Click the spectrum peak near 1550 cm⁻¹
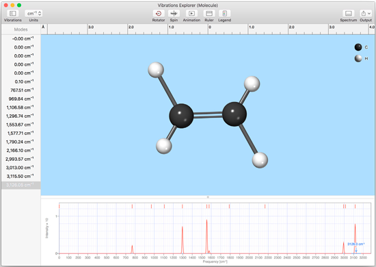 (206, 236)
